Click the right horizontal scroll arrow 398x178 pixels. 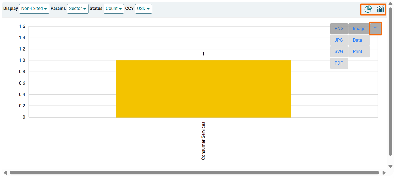click(384, 173)
